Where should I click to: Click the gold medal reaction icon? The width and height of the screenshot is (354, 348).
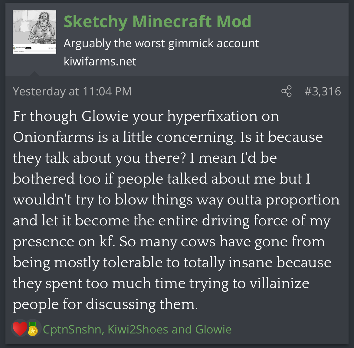click(x=33, y=329)
